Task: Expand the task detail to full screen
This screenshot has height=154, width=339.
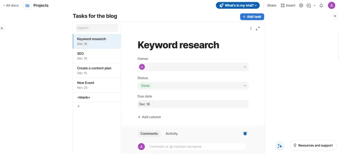Action: click(x=258, y=28)
